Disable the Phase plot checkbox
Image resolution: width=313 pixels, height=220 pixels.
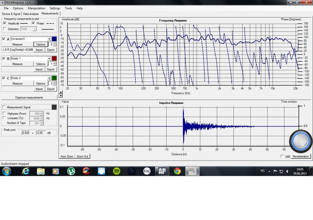(33, 23)
